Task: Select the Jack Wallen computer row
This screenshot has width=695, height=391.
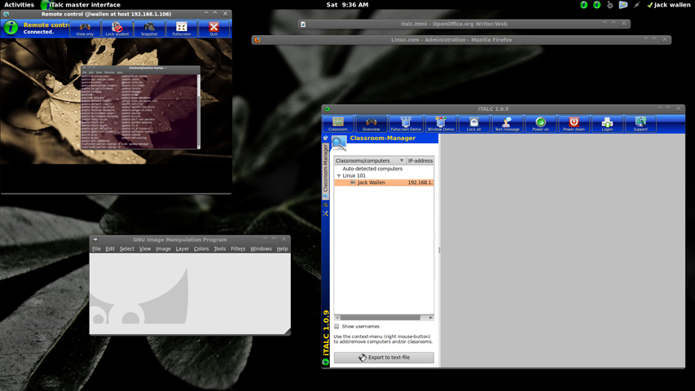Action: (x=384, y=182)
